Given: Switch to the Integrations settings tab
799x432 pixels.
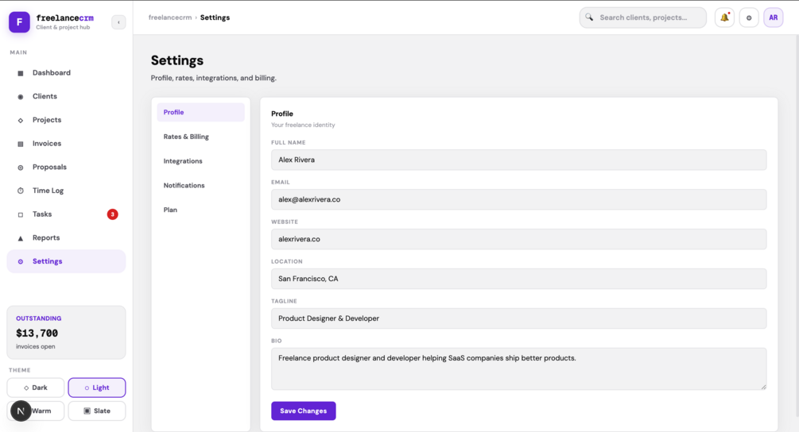Looking at the screenshot, I should [x=183, y=161].
